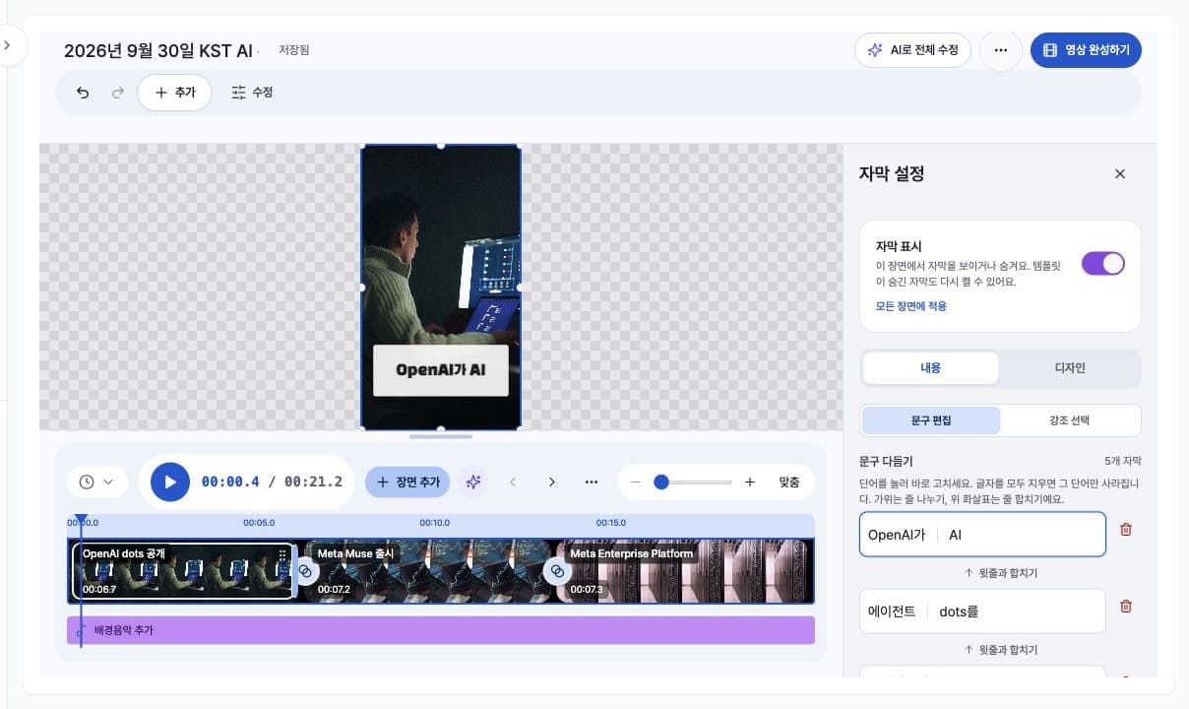Go to the next scene arrow
1189x709 pixels.
(x=552, y=483)
